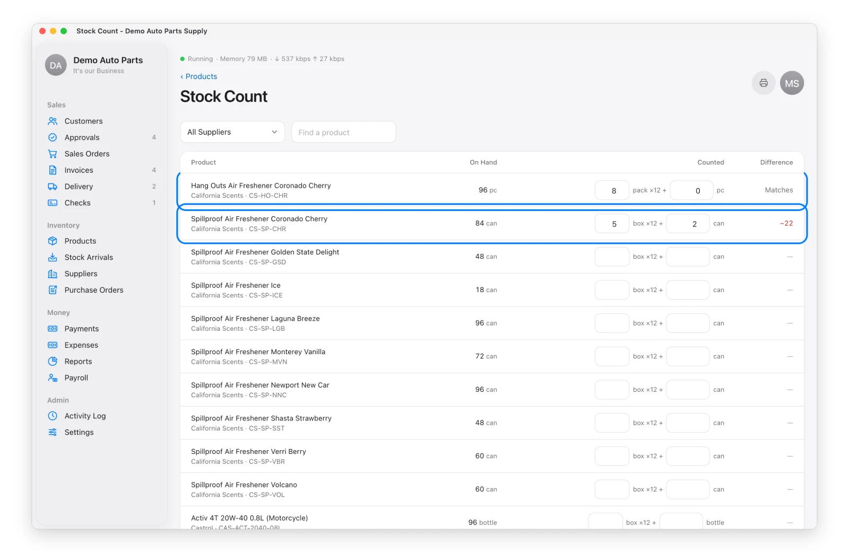Image resolution: width=849 pixels, height=553 pixels.
Task: Click the Matches difference status
Action: (x=779, y=190)
